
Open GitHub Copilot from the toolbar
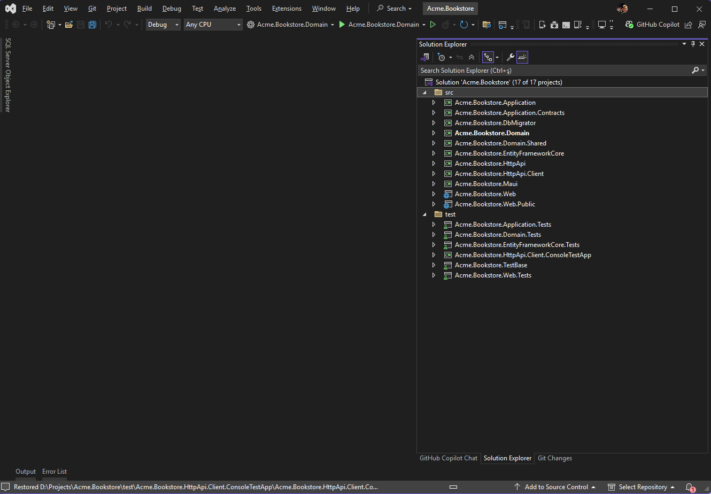(652, 25)
